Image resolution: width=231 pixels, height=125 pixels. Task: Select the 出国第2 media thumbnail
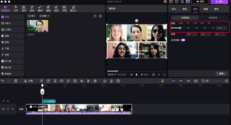click(x=38, y=26)
